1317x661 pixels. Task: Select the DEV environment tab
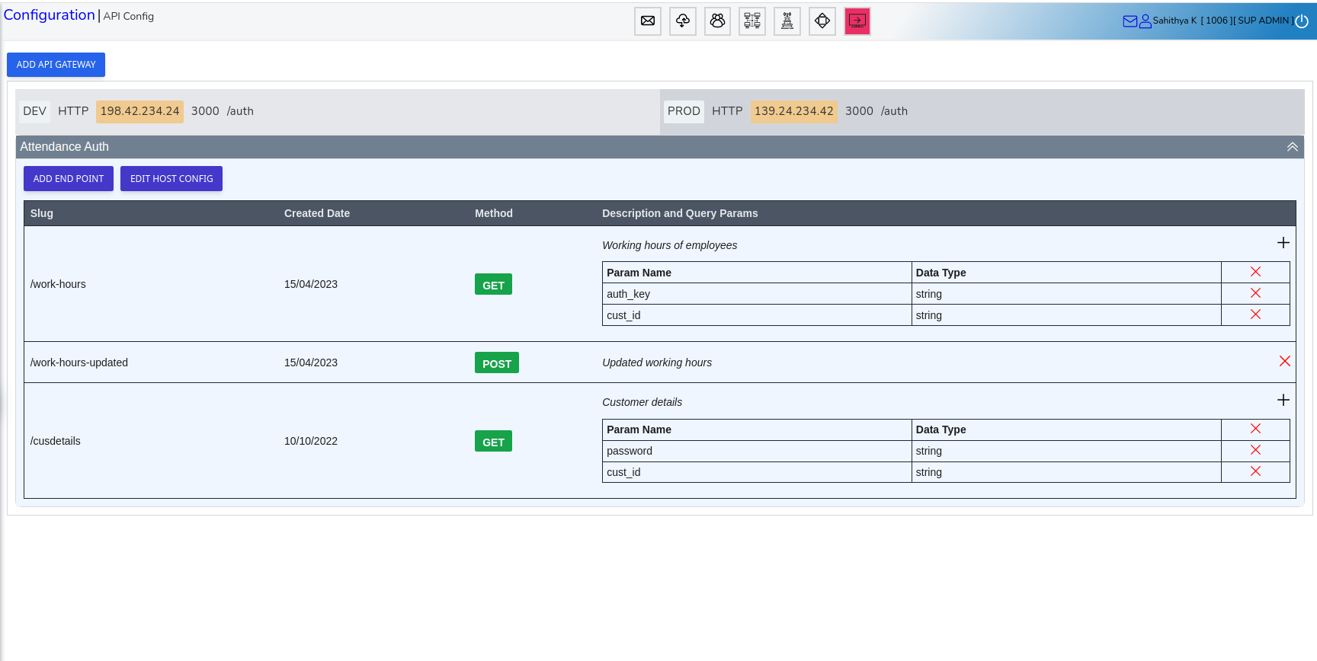point(35,111)
